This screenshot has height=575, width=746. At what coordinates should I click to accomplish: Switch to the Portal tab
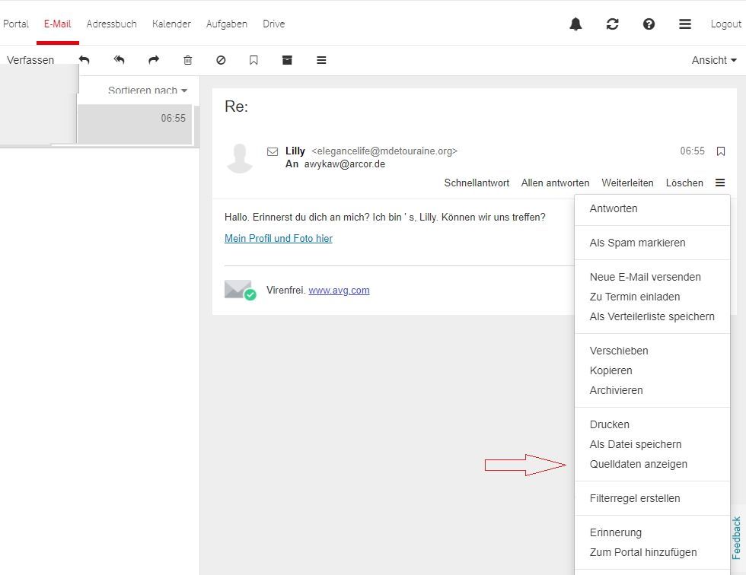[x=16, y=24]
